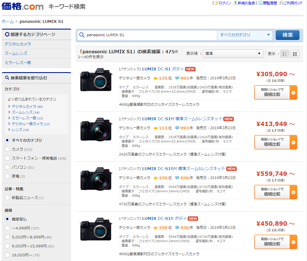Click the magnifier icon beside 検索結果を絞り込む
307x261 pixels.
[x=7, y=78]
